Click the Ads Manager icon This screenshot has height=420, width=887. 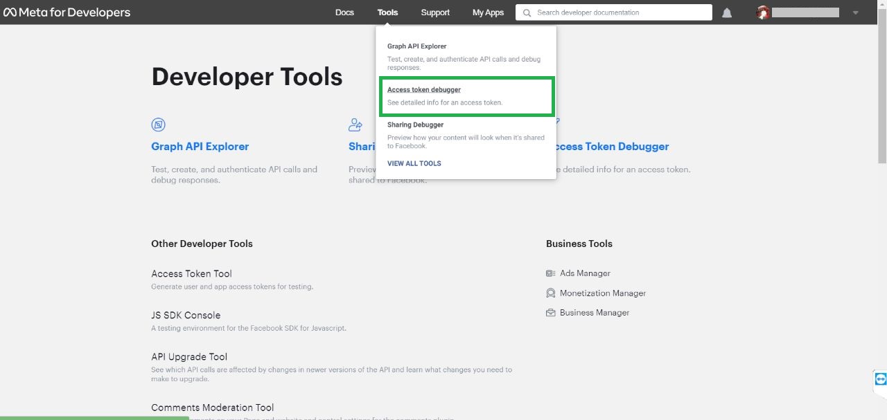pyautogui.click(x=551, y=273)
